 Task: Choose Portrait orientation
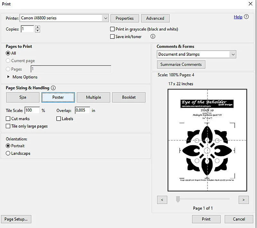click(8, 146)
